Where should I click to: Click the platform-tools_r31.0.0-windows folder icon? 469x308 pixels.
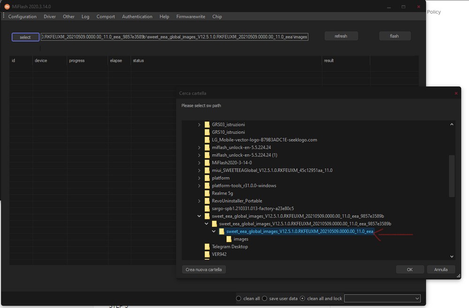(207, 186)
